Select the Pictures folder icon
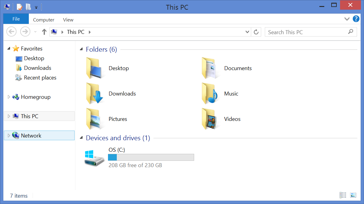 (x=94, y=119)
